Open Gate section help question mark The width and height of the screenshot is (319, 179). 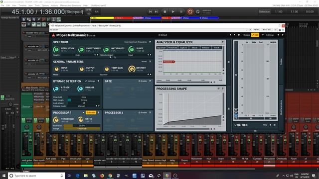click(x=150, y=81)
